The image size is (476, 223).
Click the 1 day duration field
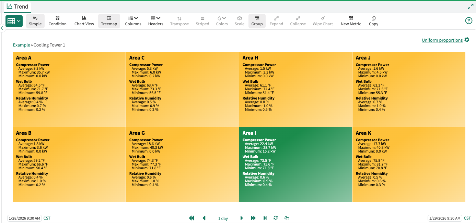223,219
